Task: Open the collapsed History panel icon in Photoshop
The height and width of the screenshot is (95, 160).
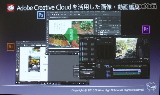Action: [96, 19]
